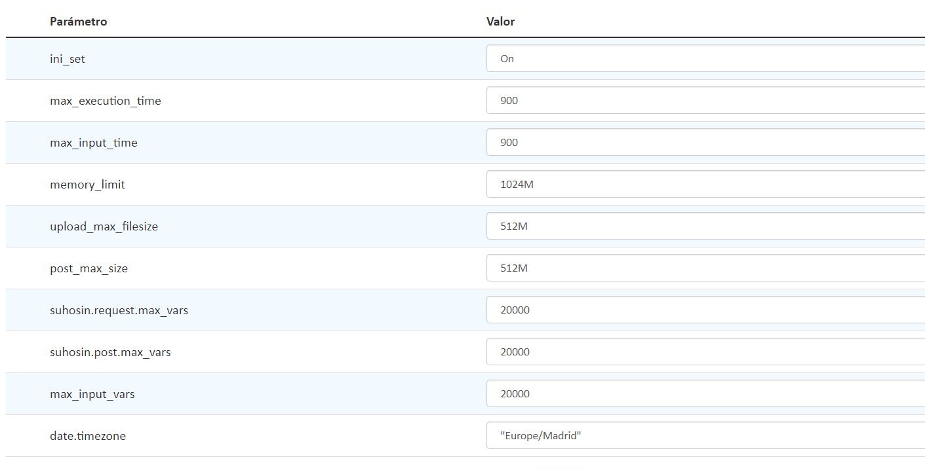Focus the max_input_time value input

(705, 142)
